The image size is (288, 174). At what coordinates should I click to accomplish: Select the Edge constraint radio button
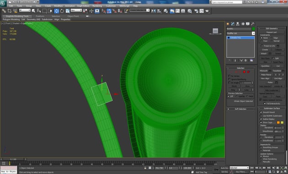coord(272,38)
